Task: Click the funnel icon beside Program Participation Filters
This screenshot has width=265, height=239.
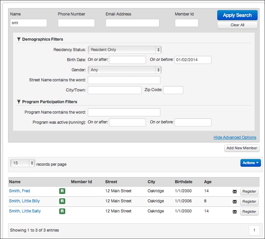Action: [19, 102]
